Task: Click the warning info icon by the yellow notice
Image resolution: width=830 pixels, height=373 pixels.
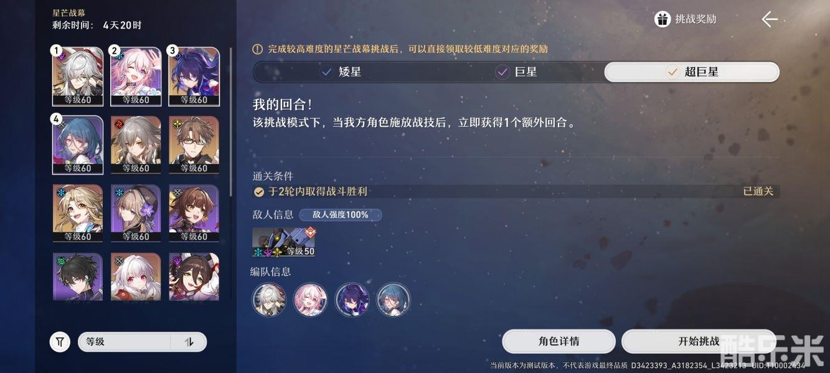Action: [258, 49]
